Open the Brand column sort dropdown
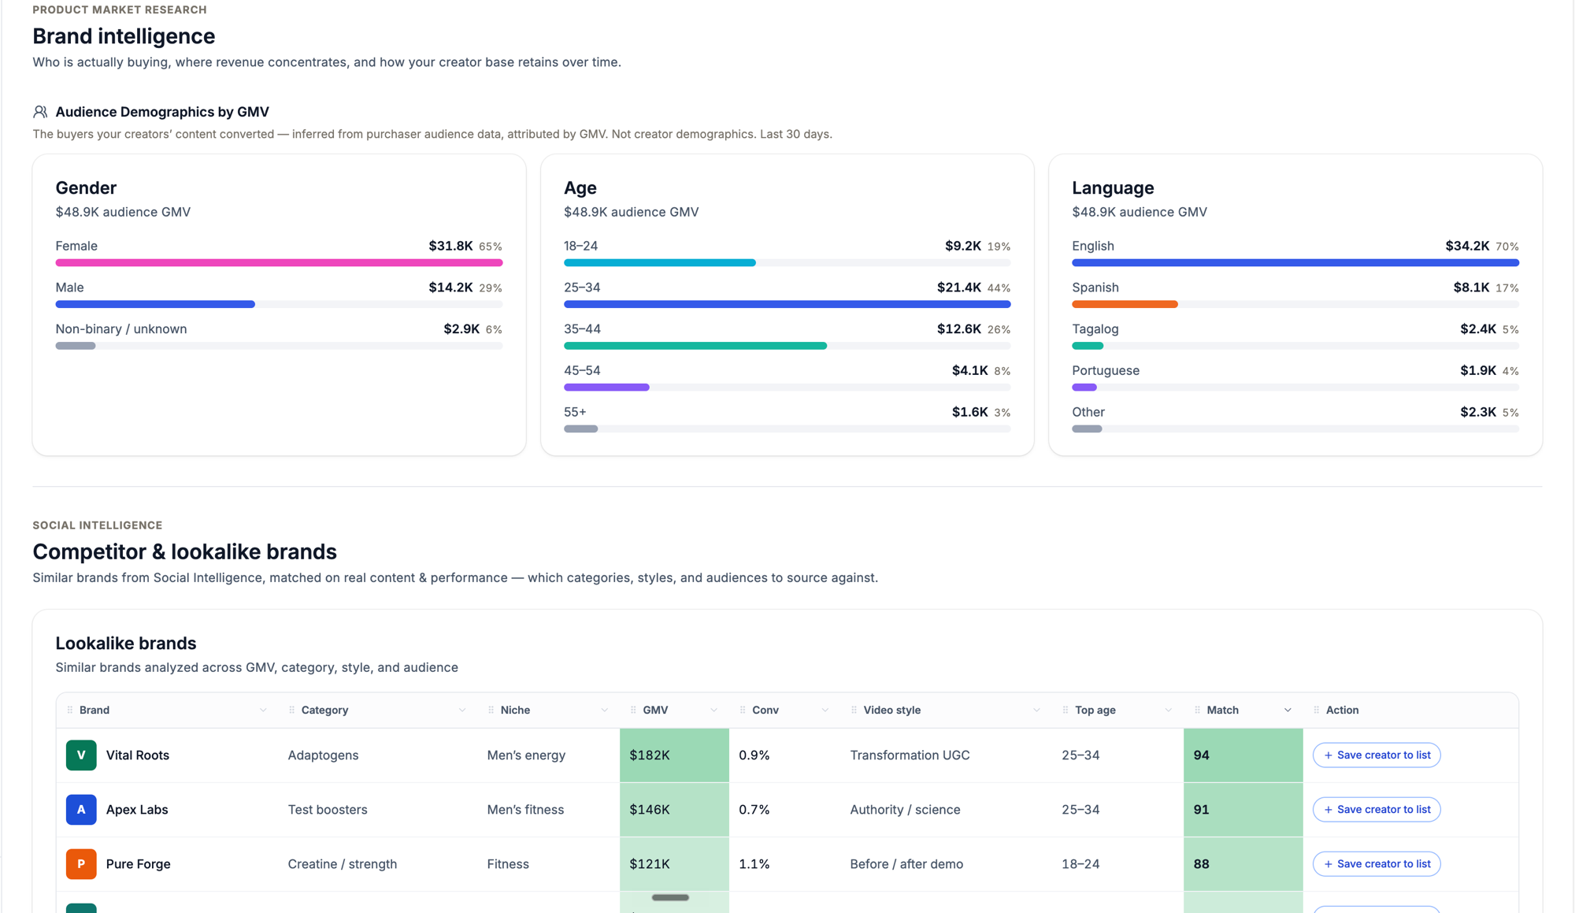Viewport: 1575px width, 913px height. [263, 710]
